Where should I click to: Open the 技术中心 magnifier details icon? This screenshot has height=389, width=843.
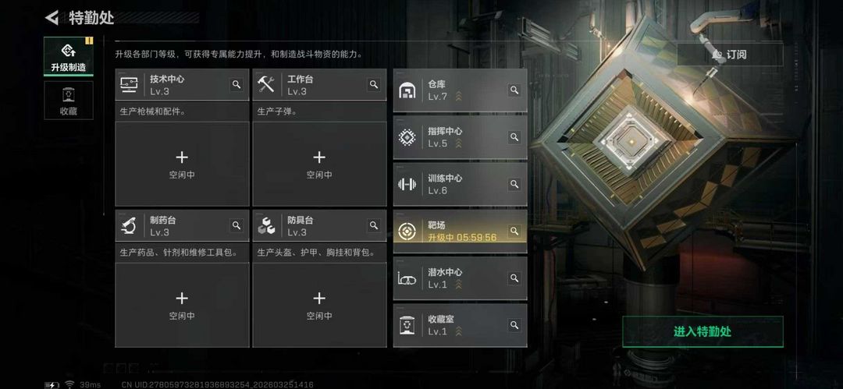[x=236, y=84]
